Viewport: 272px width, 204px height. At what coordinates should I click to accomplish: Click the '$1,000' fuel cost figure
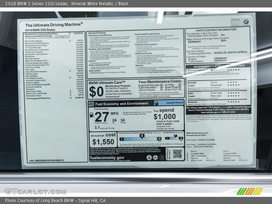tap(165, 117)
